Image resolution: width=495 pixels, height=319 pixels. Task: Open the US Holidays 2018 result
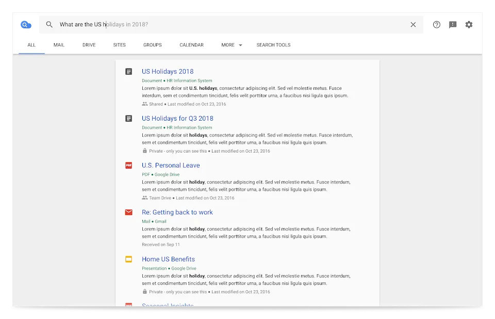[x=168, y=72]
